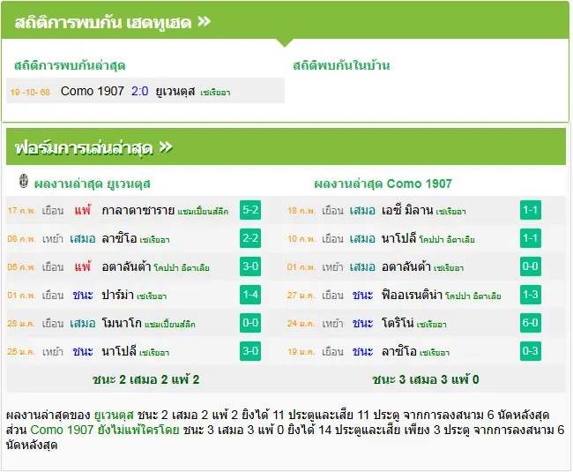The height and width of the screenshot is (472, 573).
Task: Click the สถิติการพบกัน เฮดทูเฮด header title
Action: (103, 22)
